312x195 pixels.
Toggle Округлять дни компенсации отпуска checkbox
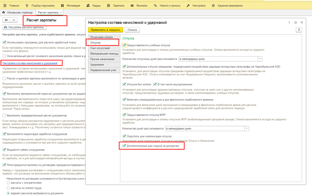point(124,136)
